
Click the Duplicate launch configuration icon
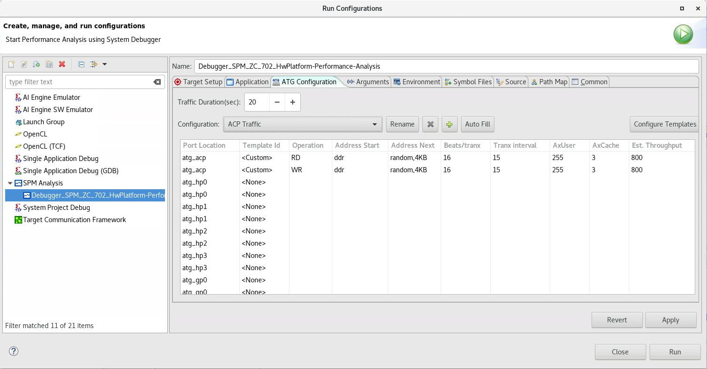click(x=49, y=64)
